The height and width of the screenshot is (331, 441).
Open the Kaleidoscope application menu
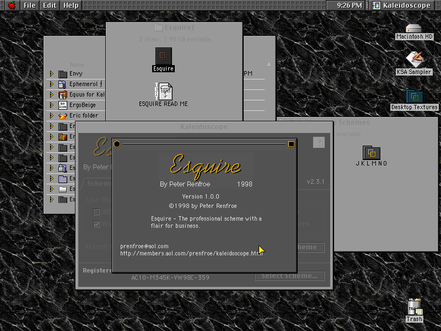pyautogui.click(x=402, y=6)
